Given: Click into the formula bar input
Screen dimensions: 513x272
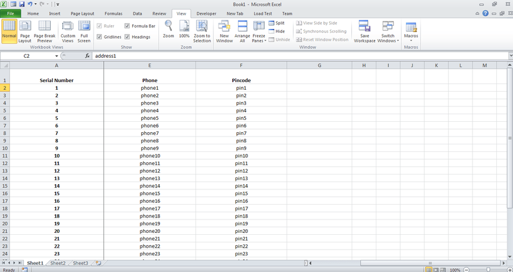Looking at the screenshot, I should [299, 56].
